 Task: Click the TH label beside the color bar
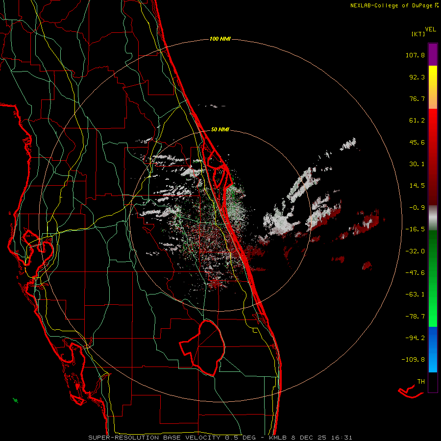point(421,382)
